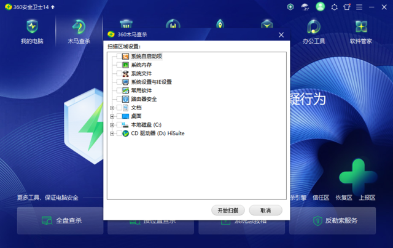The width and height of the screenshot is (393, 248).
Task: Expand the 桌面 tree node
Action: tap(112, 116)
